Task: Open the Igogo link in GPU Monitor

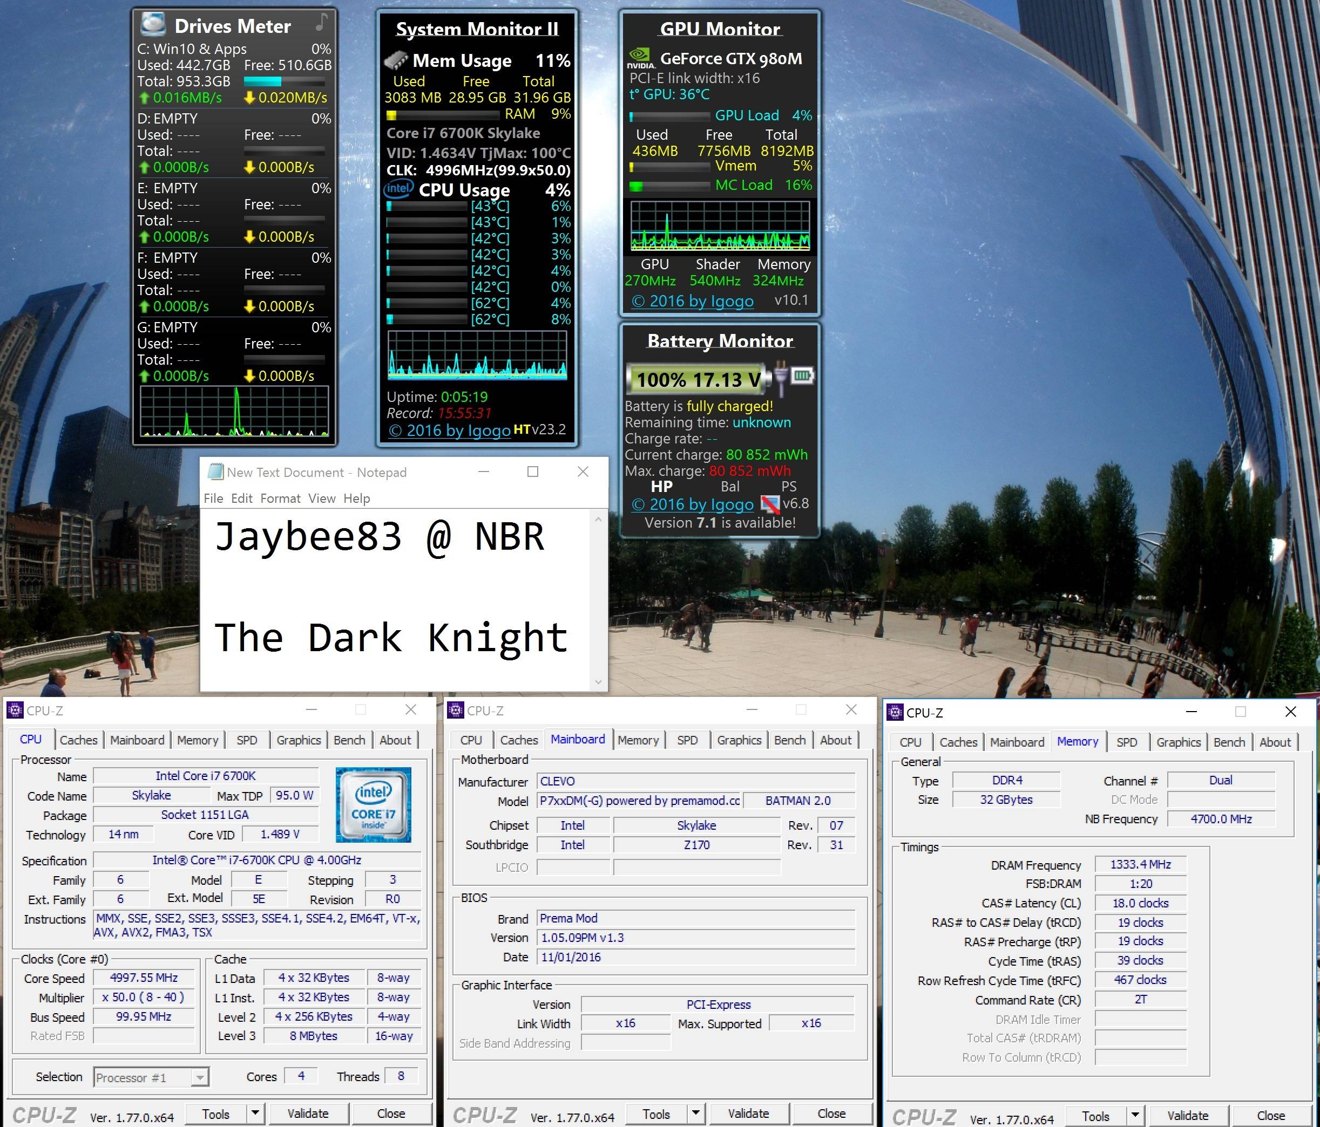Action: point(693,300)
